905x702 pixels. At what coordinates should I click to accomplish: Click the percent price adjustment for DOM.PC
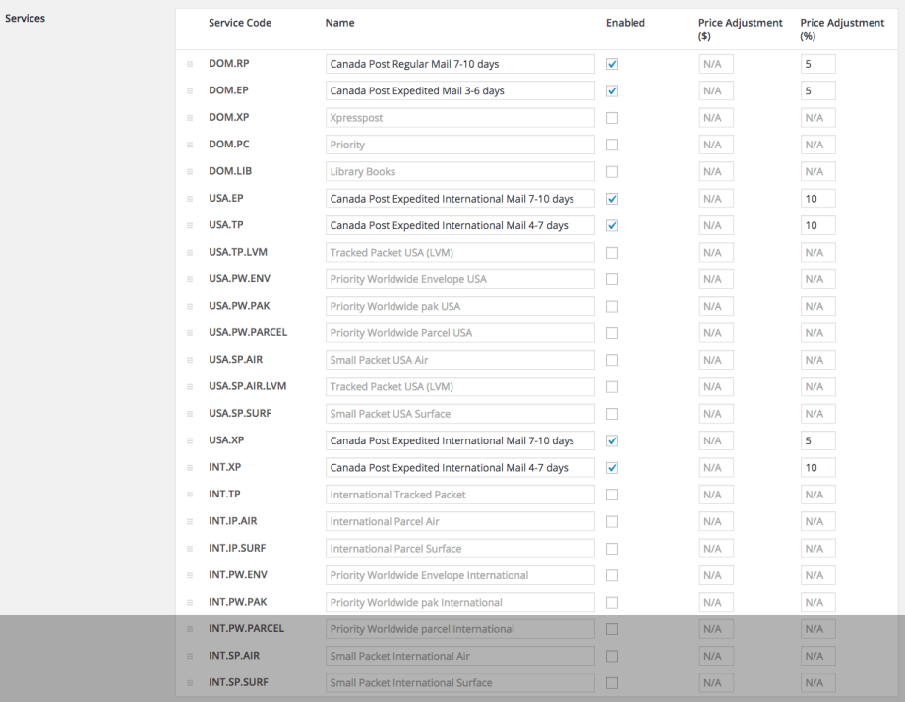point(817,145)
